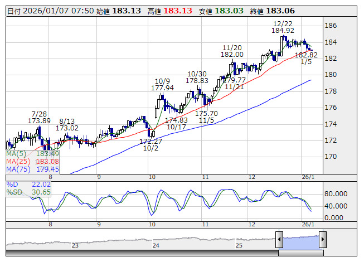364x262 pixels.
Task: Click the dark scrollbar track under navigator
Action: (139, 252)
